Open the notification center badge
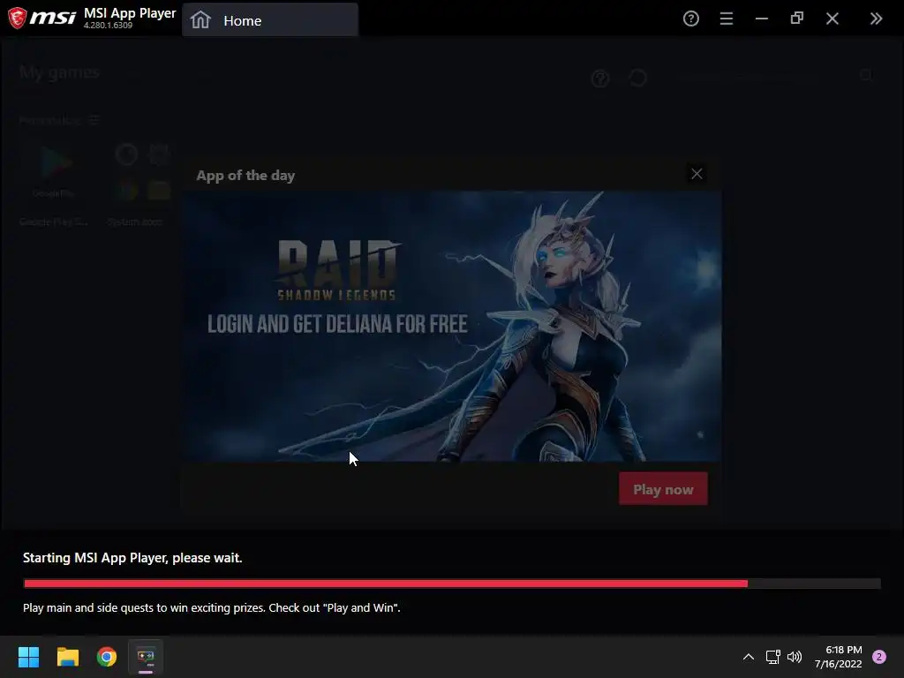 [878, 657]
